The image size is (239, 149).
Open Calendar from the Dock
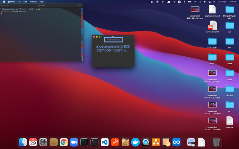[33, 142]
